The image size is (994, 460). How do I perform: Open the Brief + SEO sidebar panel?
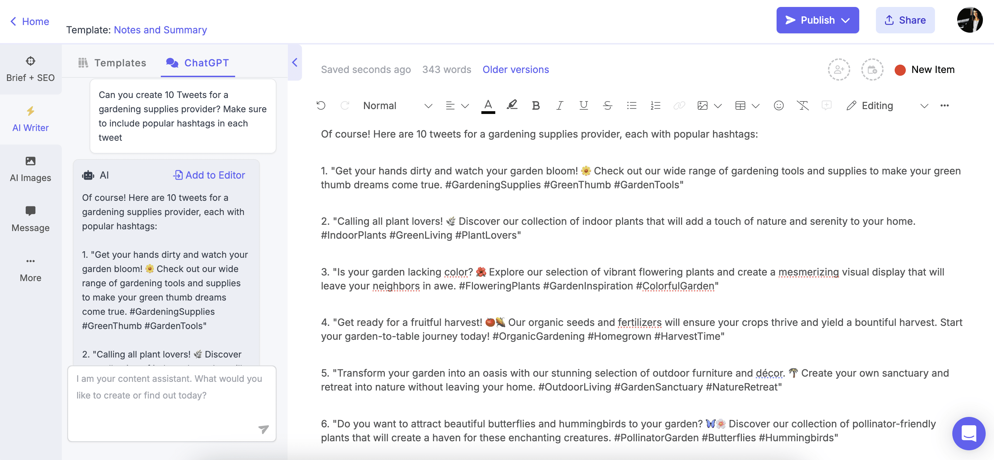coord(31,69)
